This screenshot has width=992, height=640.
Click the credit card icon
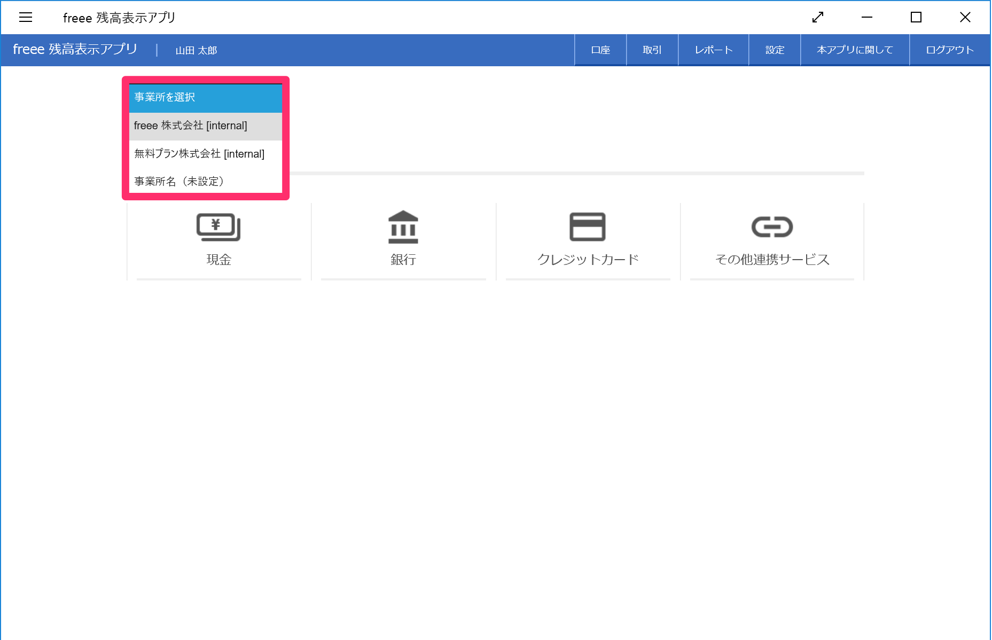[588, 227]
